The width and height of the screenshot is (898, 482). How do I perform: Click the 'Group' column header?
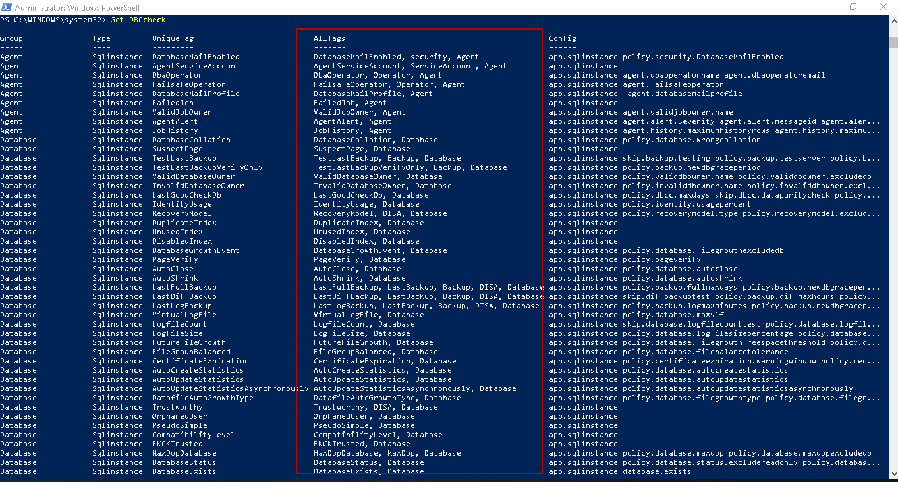pos(12,38)
